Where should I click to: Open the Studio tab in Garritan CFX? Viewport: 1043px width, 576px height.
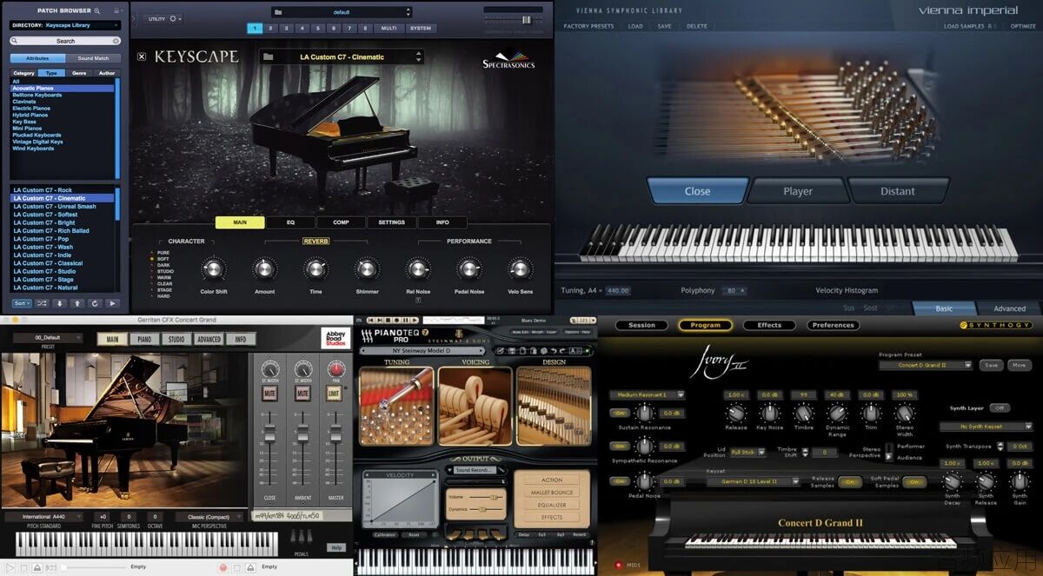176,339
